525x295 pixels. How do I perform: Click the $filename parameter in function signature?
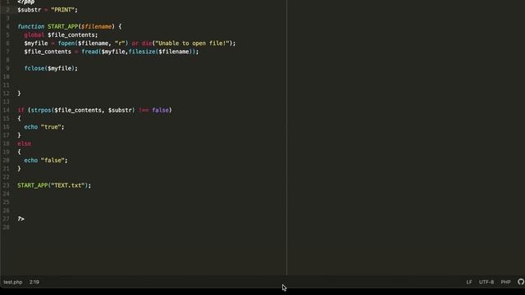97,26
